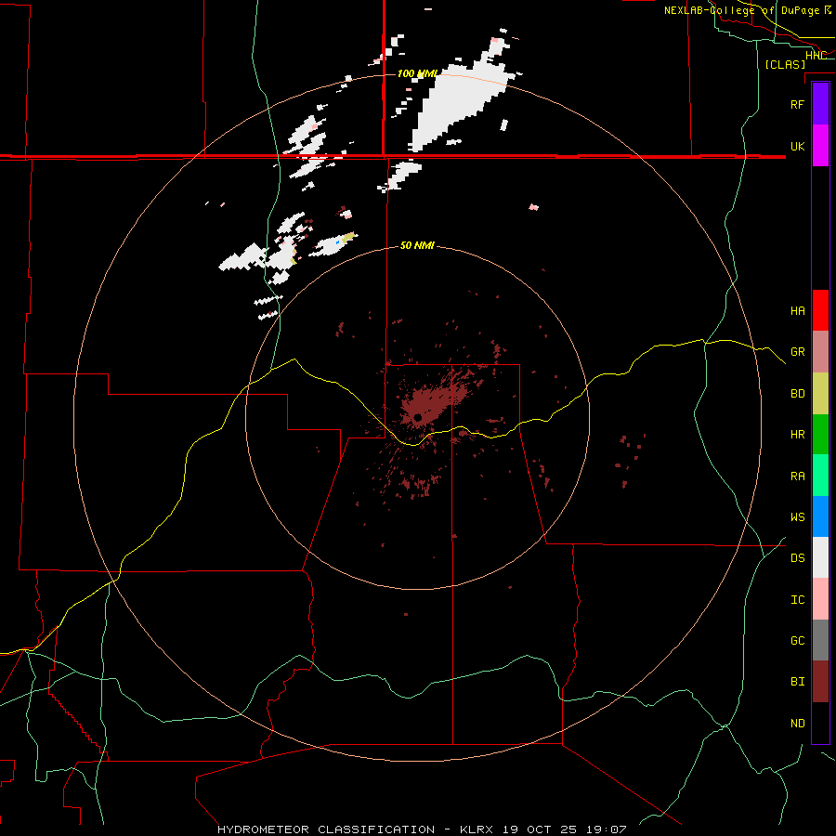Pick the RA light green legend swatch
Viewport: 836px width, 836px height.
pyautogui.click(x=820, y=476)
